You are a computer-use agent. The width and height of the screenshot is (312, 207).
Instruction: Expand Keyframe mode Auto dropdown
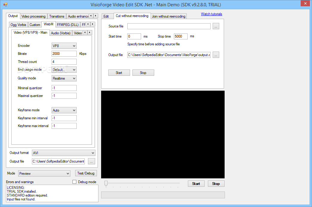(64, 110)
